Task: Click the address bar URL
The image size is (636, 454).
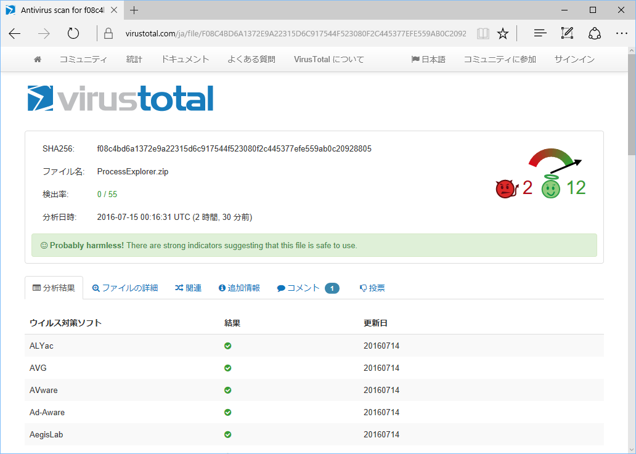Action: pos(296,34)
